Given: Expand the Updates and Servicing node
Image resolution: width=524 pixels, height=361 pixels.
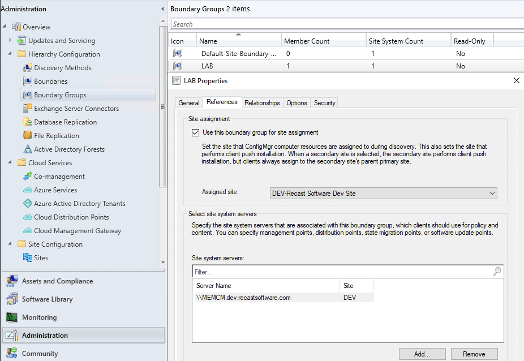Looking at the screenshot, I should click(x=11, y=41).
